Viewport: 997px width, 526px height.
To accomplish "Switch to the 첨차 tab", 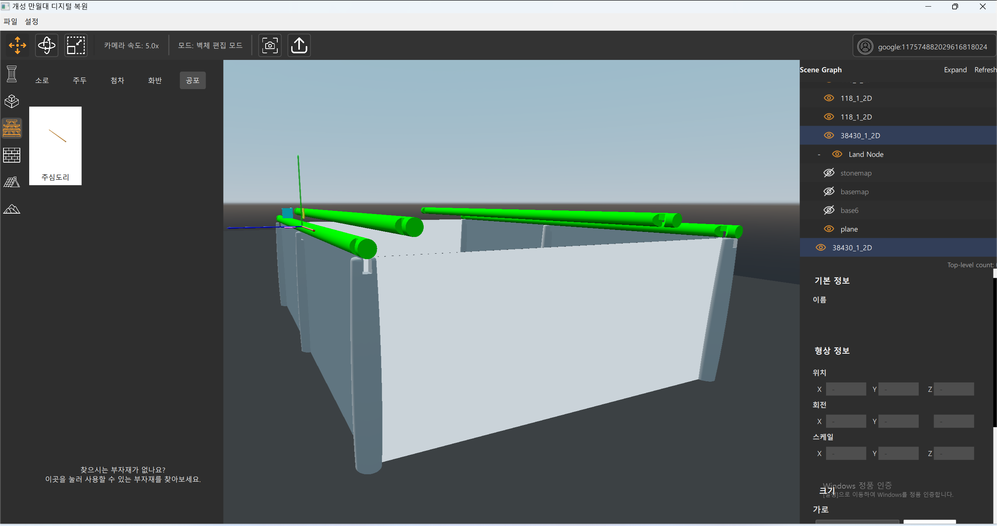I will click(x=117, y=80).
